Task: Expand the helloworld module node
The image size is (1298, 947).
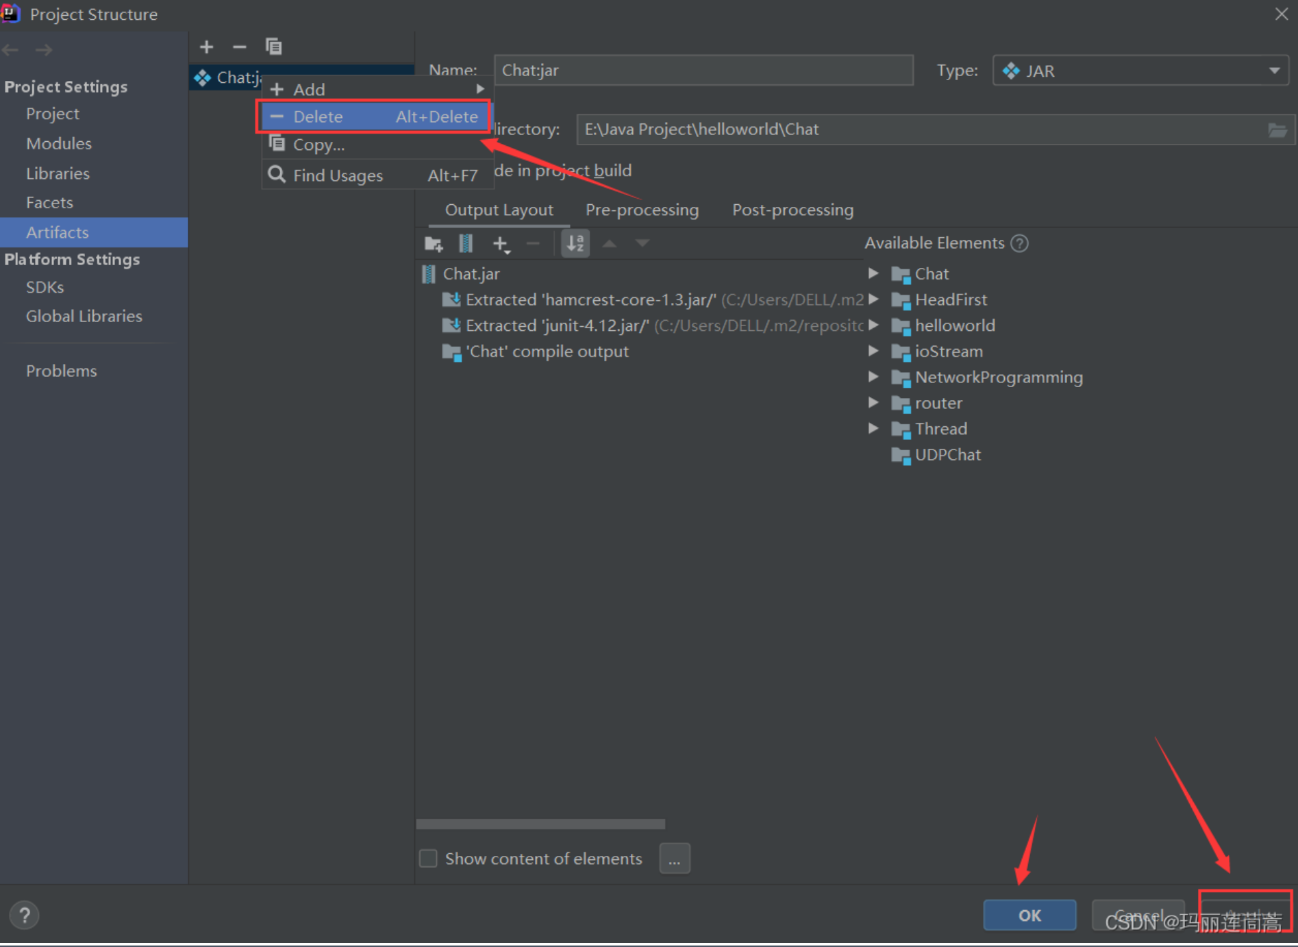Action: click(x=873, y=325)
